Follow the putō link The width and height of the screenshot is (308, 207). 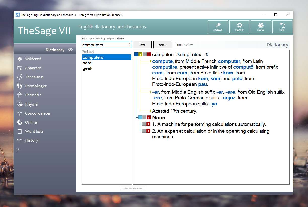pos(237,78)
